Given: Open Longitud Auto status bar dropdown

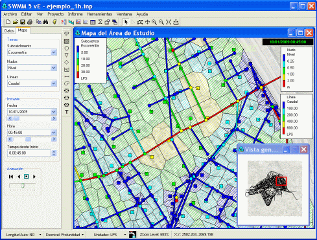Looking at the screenshot, I should [x=40, y=235].
